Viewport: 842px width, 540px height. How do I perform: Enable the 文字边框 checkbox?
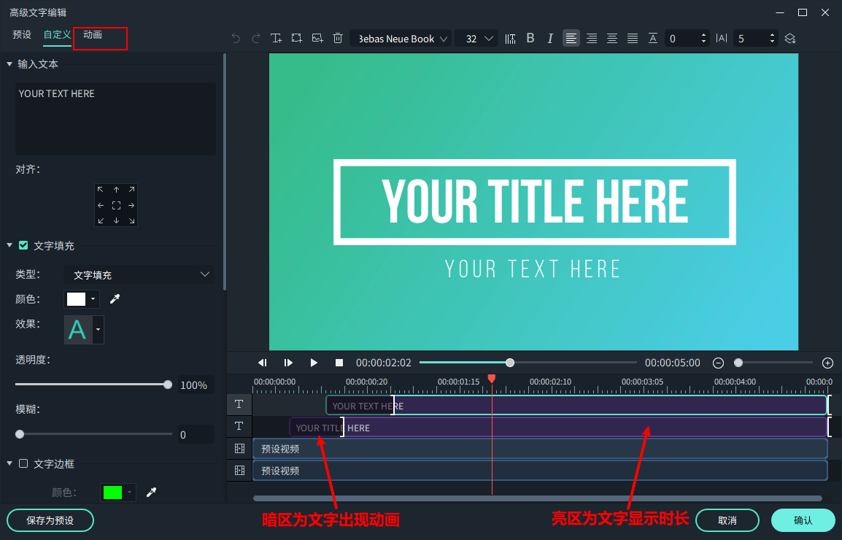point(23,463)
